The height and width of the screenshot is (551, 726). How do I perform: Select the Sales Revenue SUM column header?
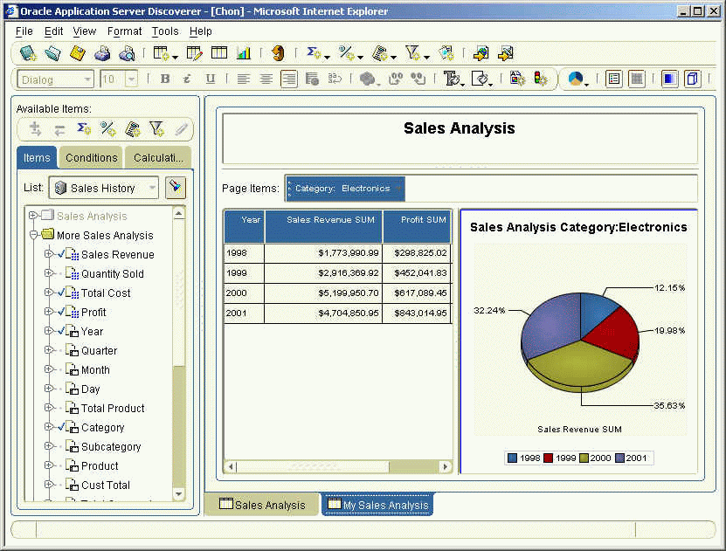tap(323, 226)
